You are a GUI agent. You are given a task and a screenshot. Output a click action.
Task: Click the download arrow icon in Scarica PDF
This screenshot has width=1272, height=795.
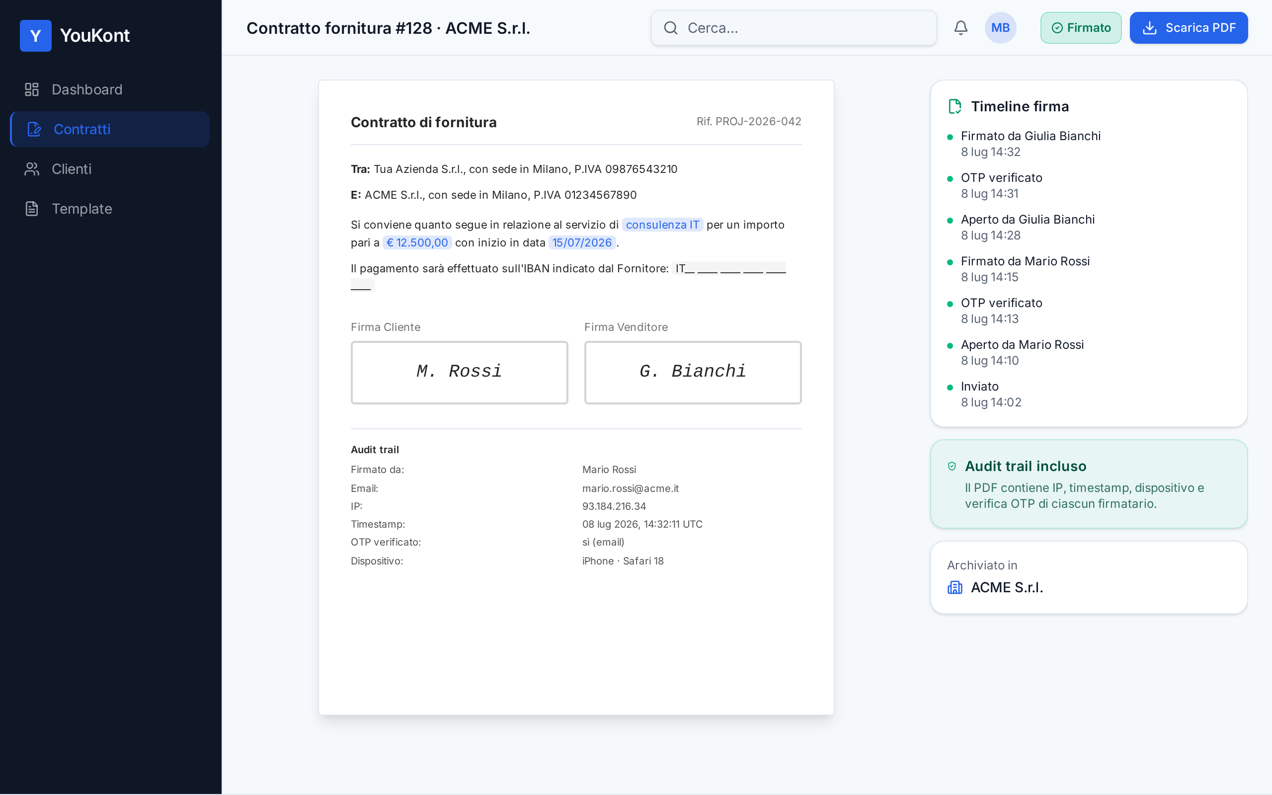(1150, 28)
